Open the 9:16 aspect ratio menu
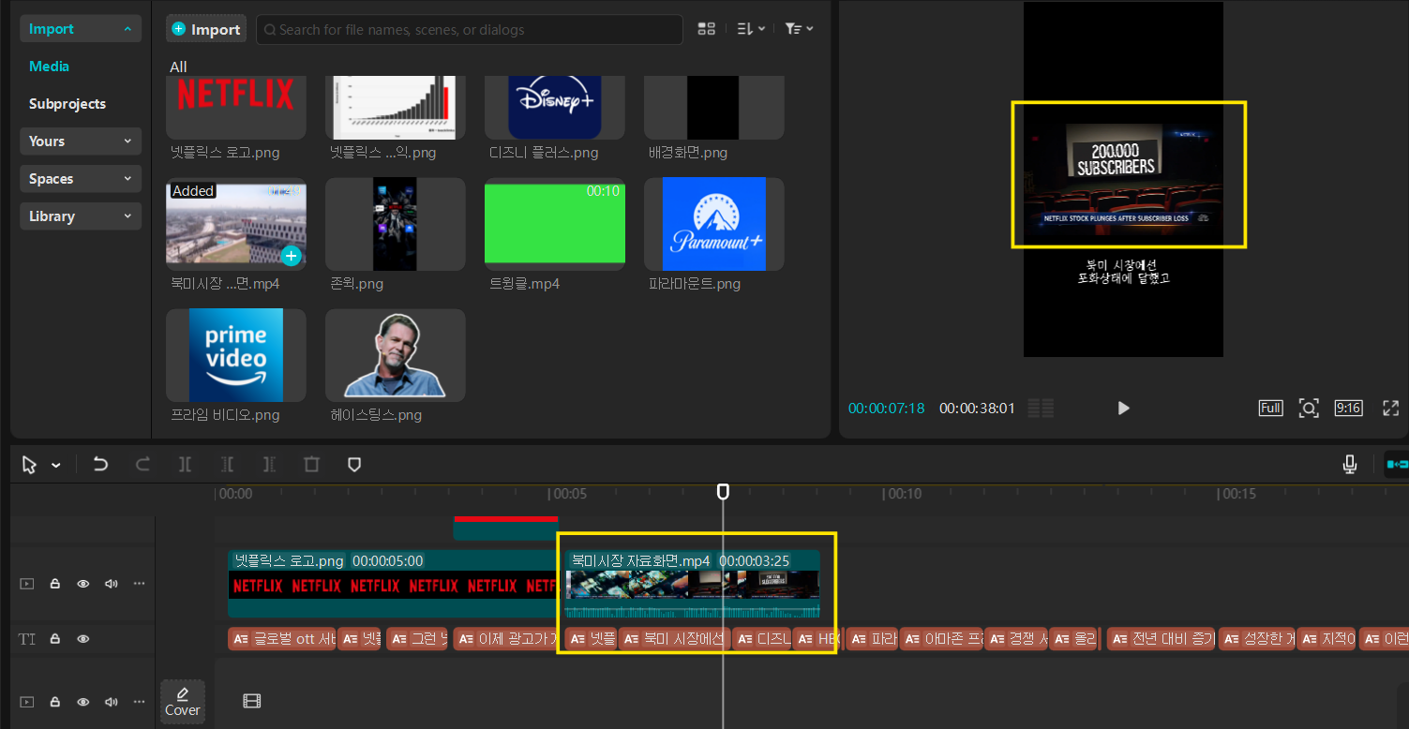Screen dimensions: 1409x729 click(x=1348, y=408)
